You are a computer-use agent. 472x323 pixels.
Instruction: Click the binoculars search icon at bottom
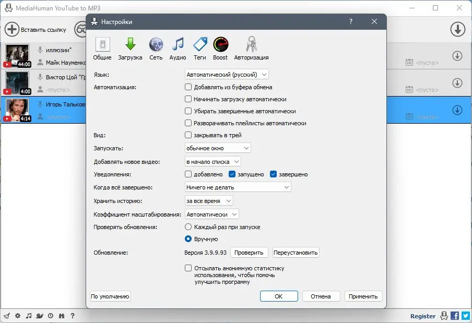62,316
